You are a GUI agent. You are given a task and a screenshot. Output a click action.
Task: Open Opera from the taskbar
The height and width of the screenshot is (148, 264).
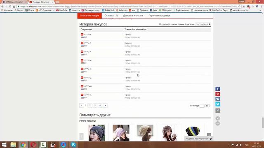pos(33,145)
